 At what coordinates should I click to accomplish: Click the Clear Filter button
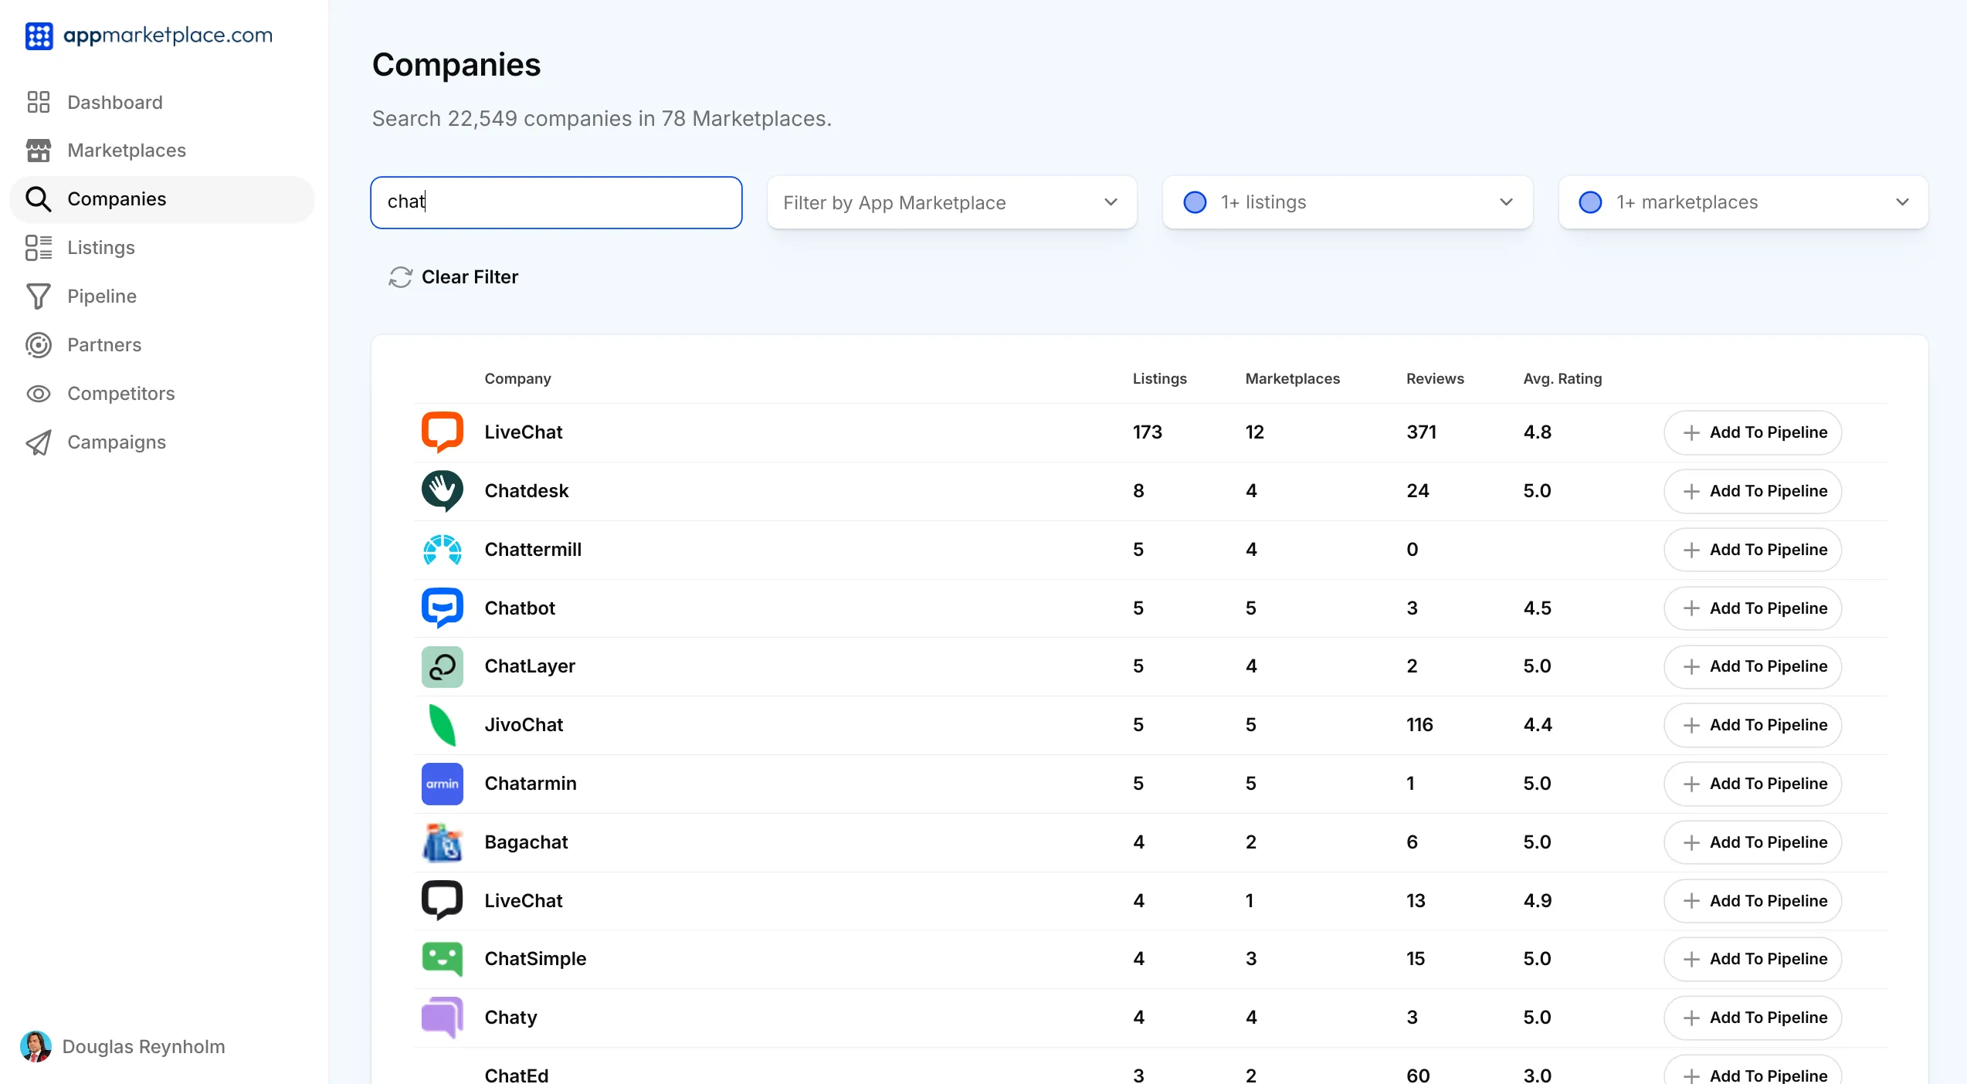[x=453, y=277]
